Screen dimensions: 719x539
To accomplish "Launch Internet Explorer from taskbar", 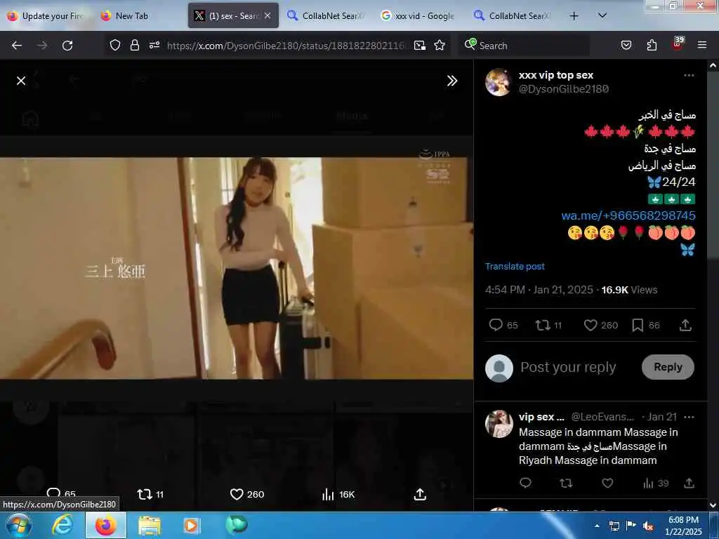I will (62, 526).
